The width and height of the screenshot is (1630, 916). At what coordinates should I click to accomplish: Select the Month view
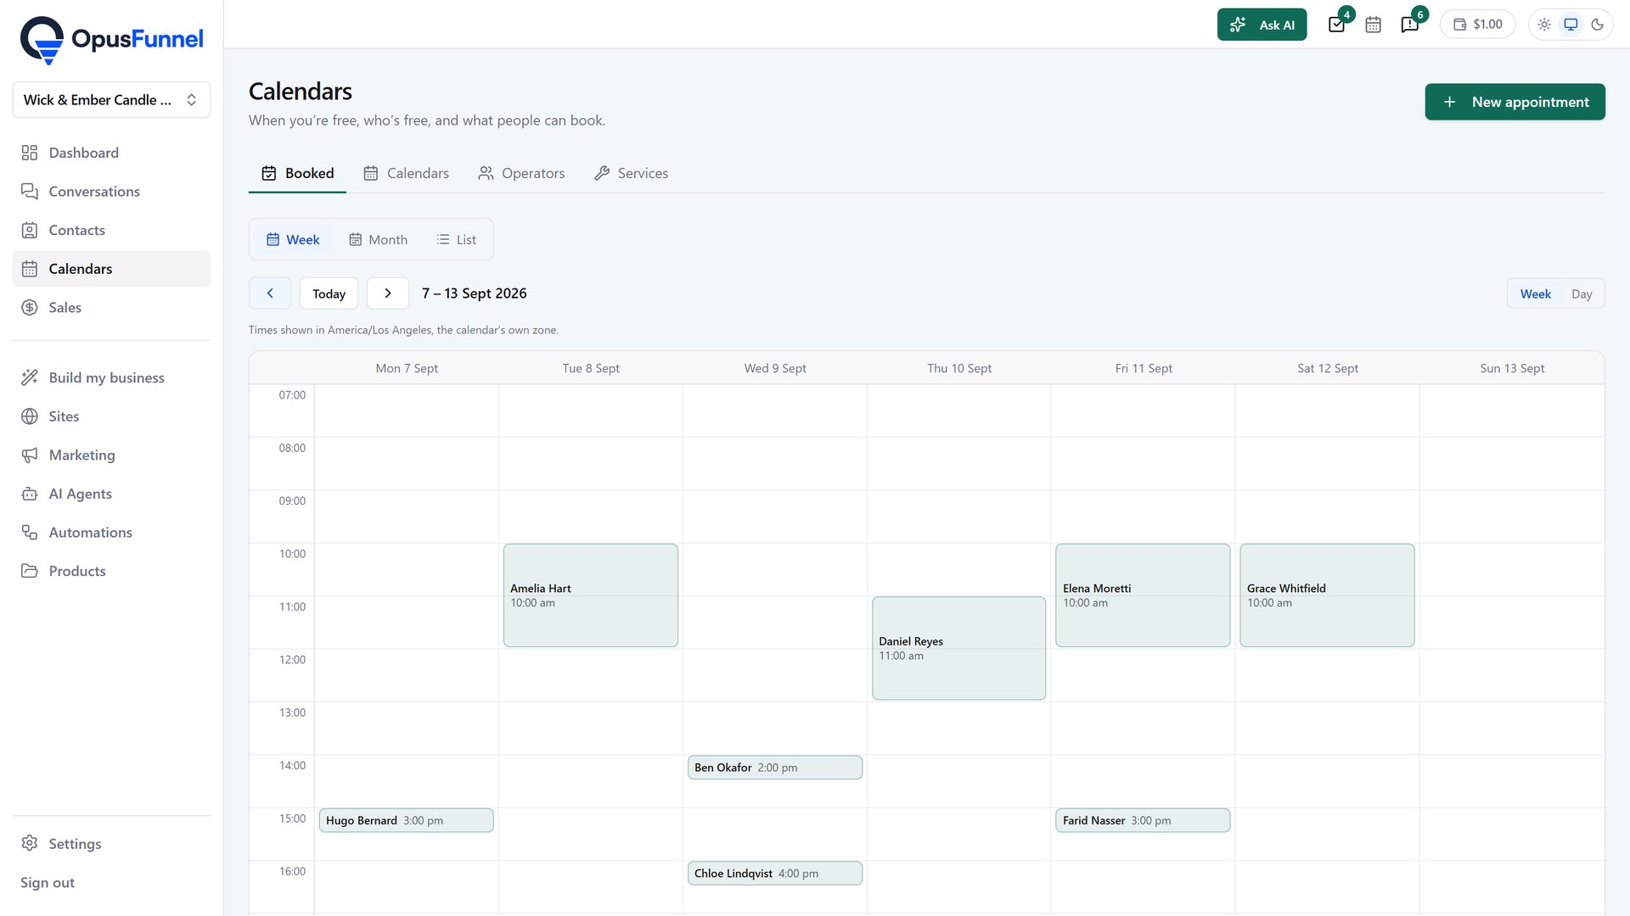coord(378,240)
